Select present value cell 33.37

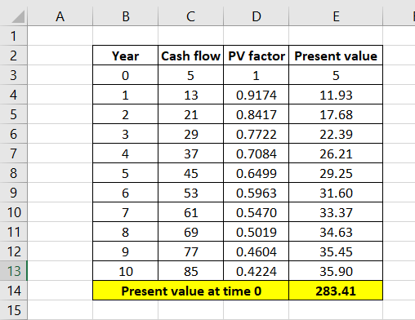pos(336,212)
